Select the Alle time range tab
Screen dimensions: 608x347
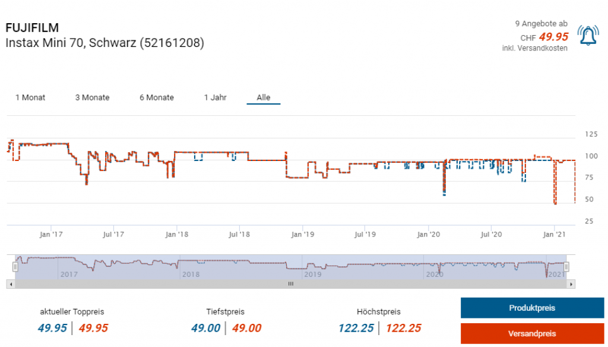pyautogui.click(x=263, y=97)
